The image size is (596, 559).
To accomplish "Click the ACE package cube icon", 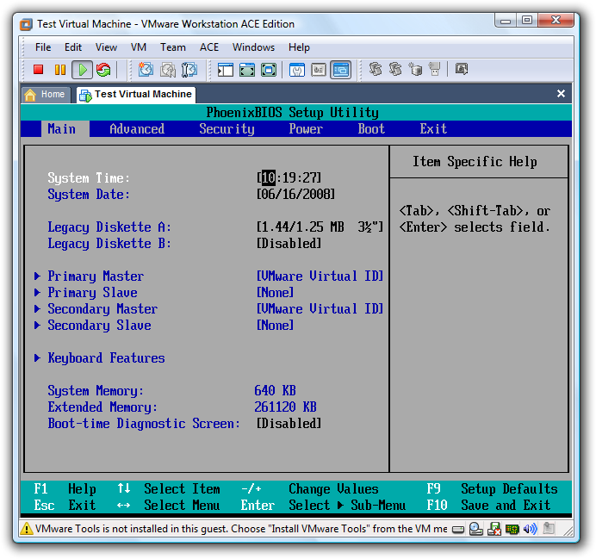I will click(415, 69).
